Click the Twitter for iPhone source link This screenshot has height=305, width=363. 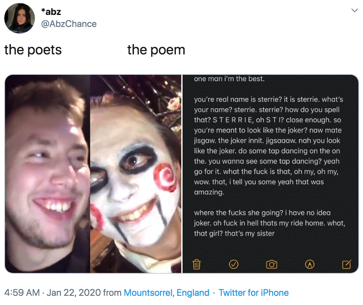point(254,293)
